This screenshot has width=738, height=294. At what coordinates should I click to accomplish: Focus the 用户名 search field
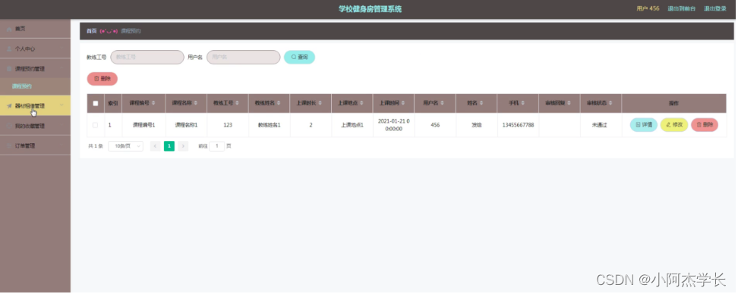pyautogui.click(x=243, y=58)
